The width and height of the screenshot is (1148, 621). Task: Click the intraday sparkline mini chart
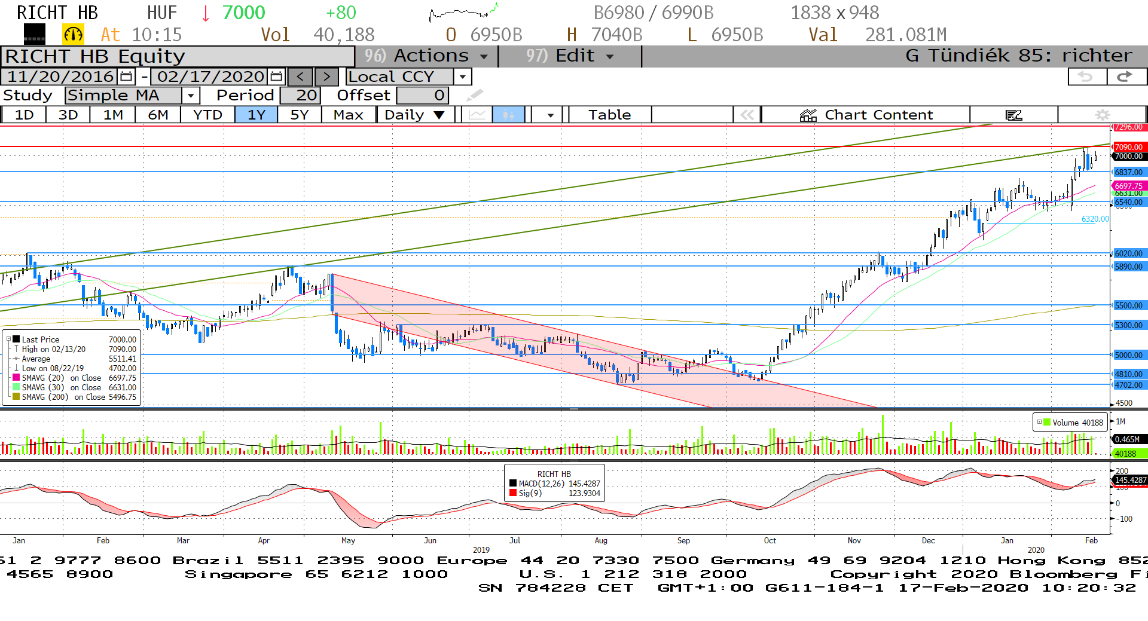(x=463, y=12)
